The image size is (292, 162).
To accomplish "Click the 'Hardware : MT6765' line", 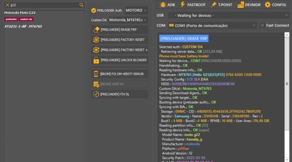I will (x=211, y=74).
